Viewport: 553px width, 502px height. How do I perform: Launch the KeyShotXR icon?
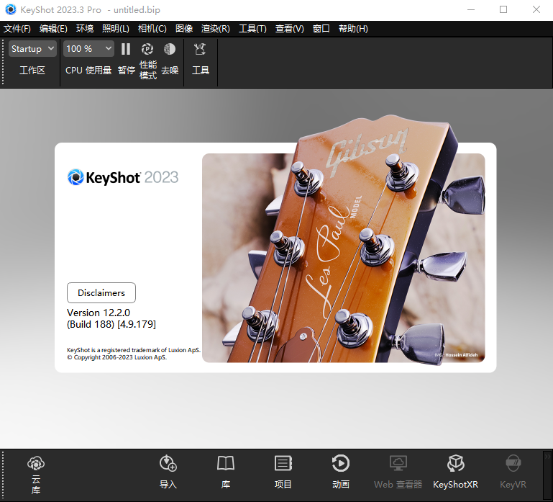455,464
